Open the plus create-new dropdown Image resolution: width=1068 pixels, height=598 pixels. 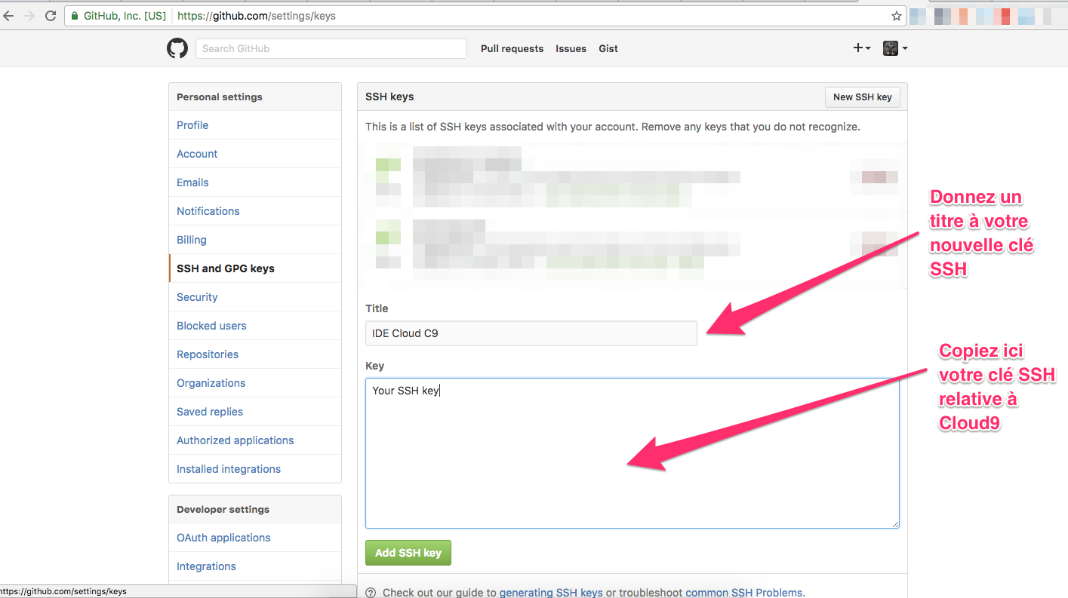(x=861, y=48)
